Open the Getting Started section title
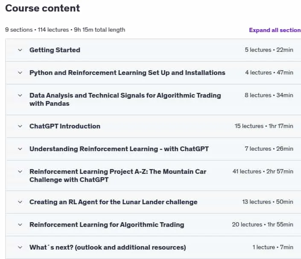This screenshot has width=301, height=259. 55,50
